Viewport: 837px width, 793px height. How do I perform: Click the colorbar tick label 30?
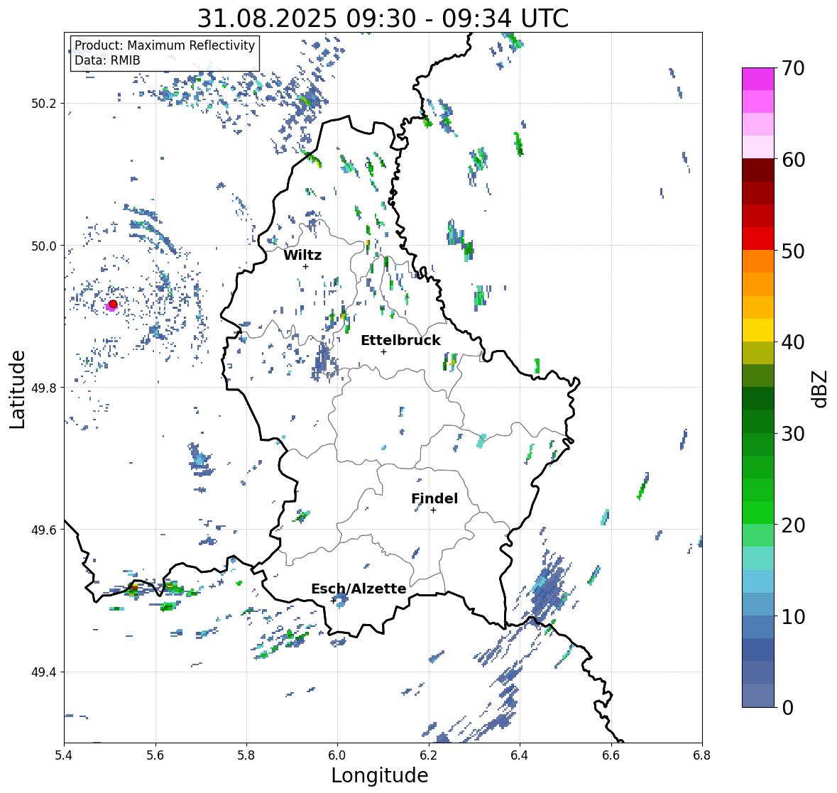(x=793, y=434)
